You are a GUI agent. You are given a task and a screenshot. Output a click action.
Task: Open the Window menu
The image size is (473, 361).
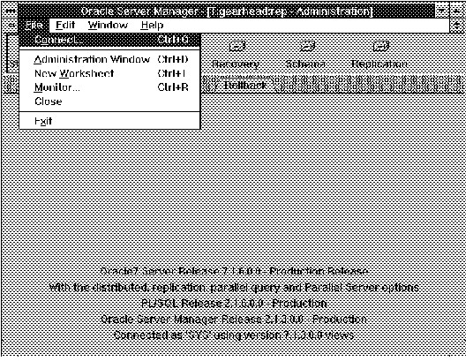coord(108,26)
